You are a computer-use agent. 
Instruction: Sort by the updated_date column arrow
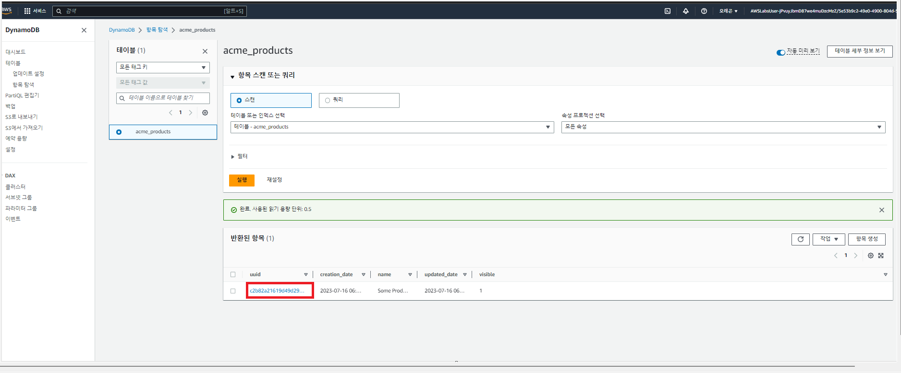(465, 275)
